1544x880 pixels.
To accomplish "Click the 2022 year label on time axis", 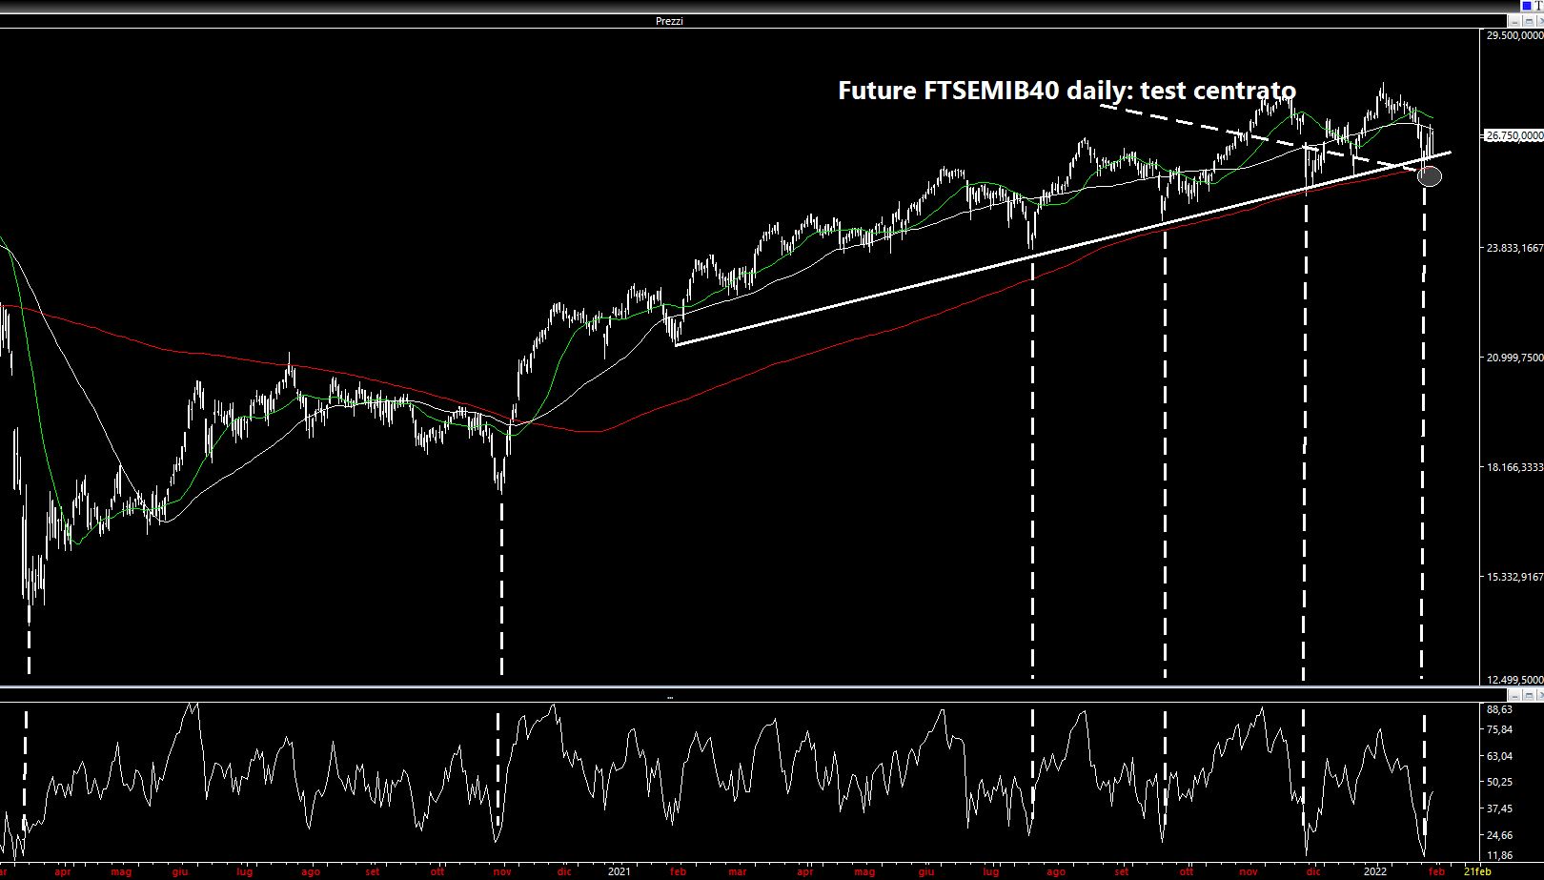I will click(x=1375, y=871).
